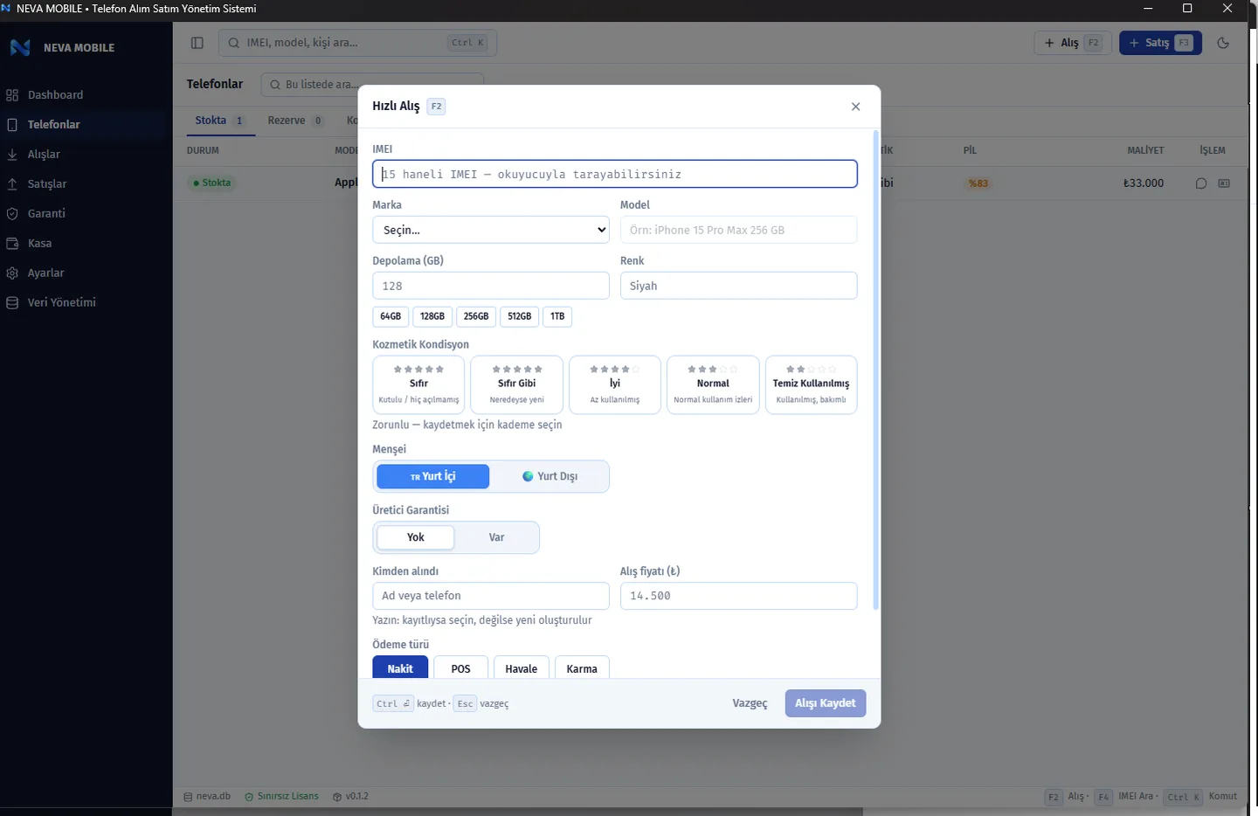Select the 128GB storage chip
Viewport: 1258px width, 816px height.
click(432, 316)
